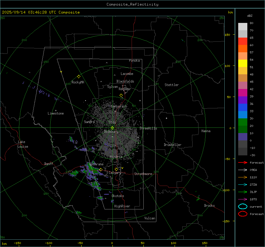Click the 57 value in dBZ legend
This screenshot has width=265, height=247.
(x=251, y=53)
